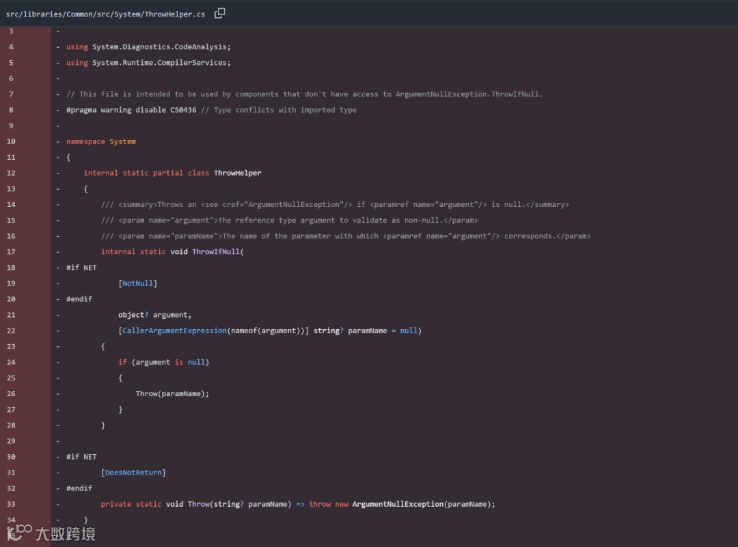
Task: Click the watermark logo icon at bottom-left
Action: 18,531
